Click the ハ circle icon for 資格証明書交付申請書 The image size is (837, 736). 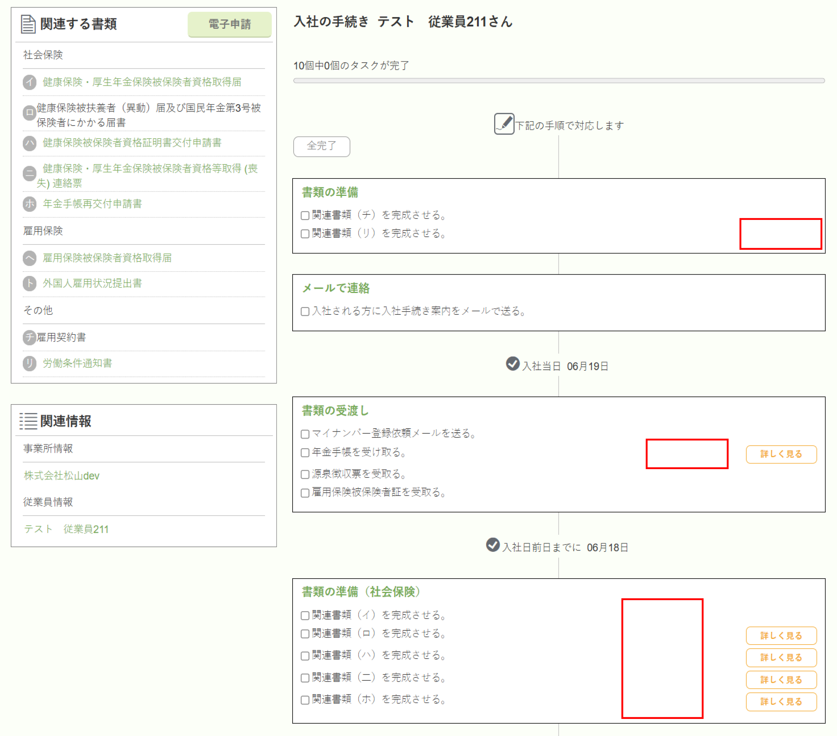click(29, 143)
